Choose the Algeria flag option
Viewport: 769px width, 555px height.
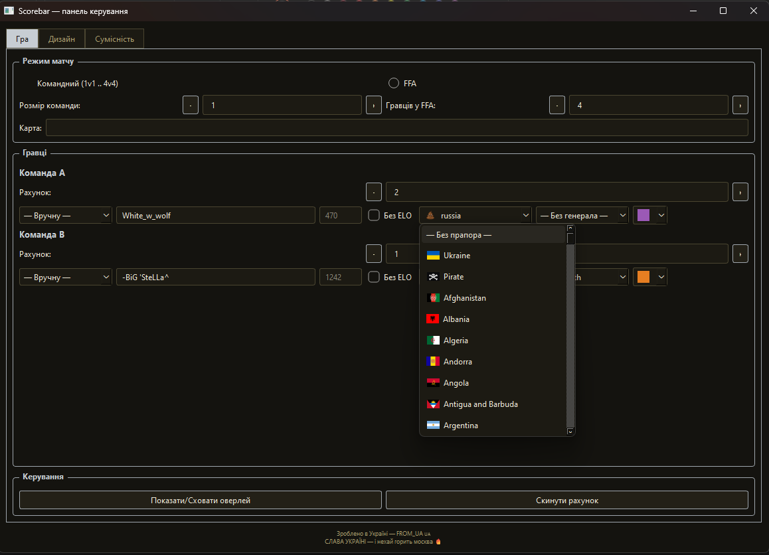pos(493,341)
